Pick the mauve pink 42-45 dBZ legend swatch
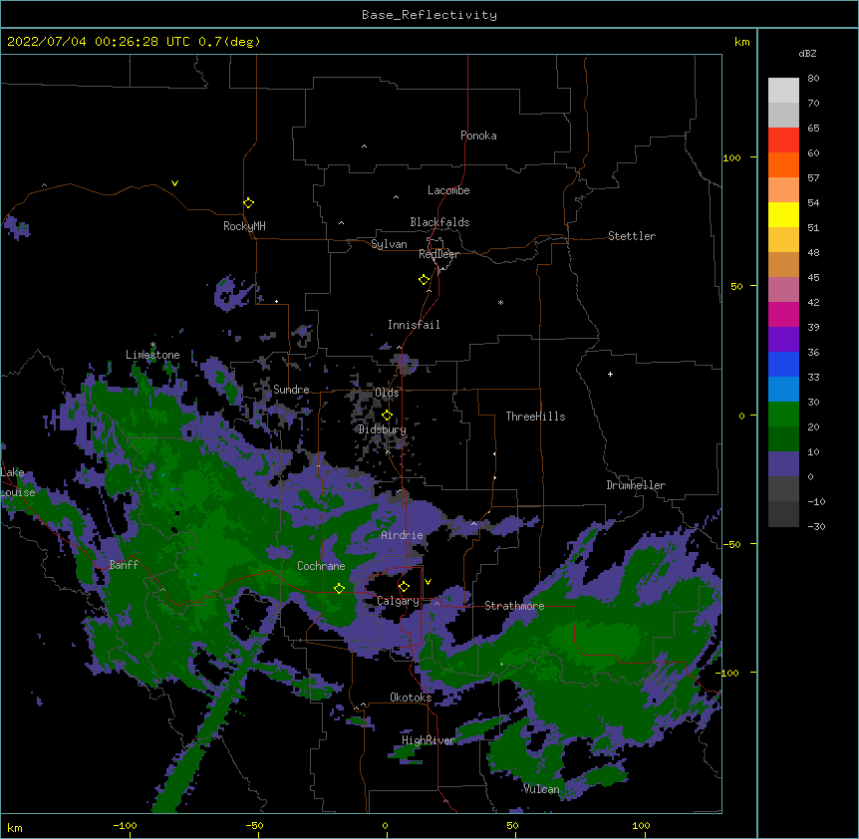The image size is (859, 839). point(783,289)
